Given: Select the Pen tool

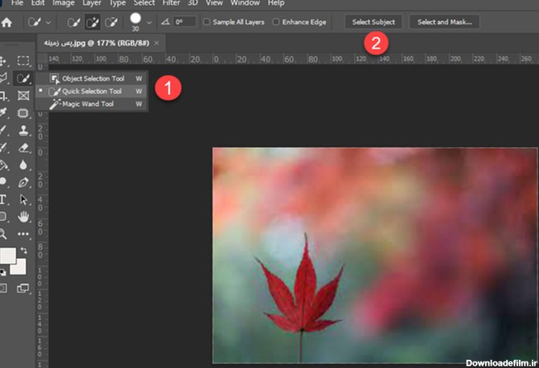Looking at the screenshot, I should click(x=23, y=182).
